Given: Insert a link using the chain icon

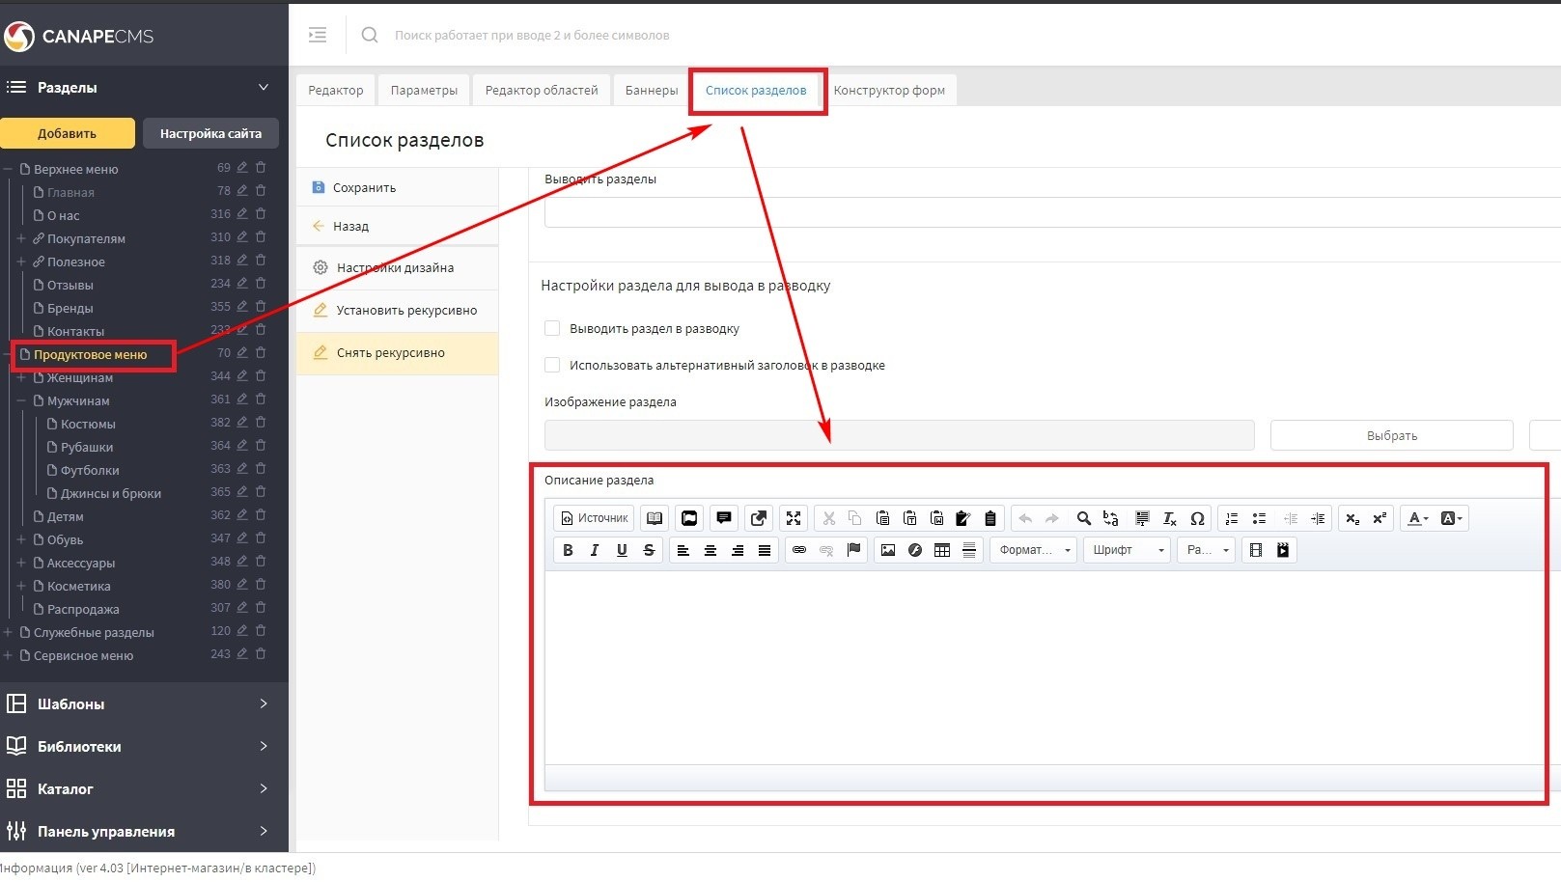Looking at the screenshot, I should [799, 550].
